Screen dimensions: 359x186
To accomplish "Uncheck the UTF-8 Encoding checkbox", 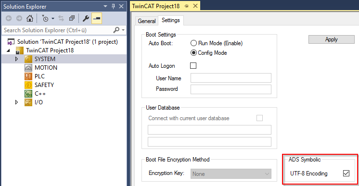I will [x=346, y=173].
